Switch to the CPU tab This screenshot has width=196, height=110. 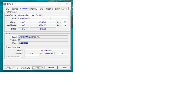click(x=7, y=9)
